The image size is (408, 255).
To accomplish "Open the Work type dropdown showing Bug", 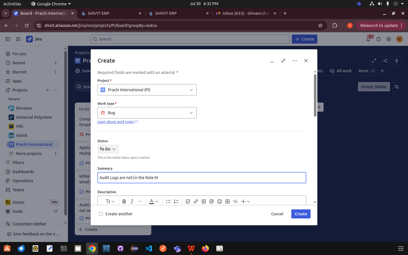I will coord(147,113).
